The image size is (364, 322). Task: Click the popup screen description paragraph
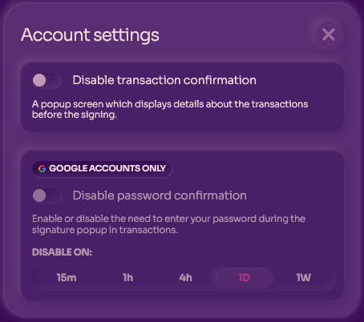170,109
